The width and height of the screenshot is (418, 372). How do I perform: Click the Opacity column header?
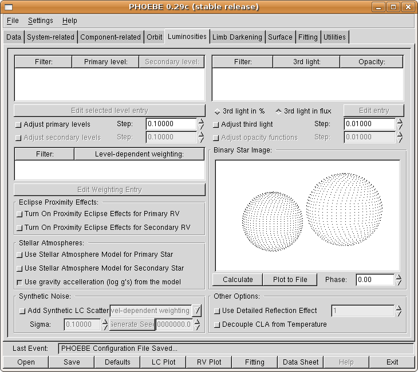372,62
